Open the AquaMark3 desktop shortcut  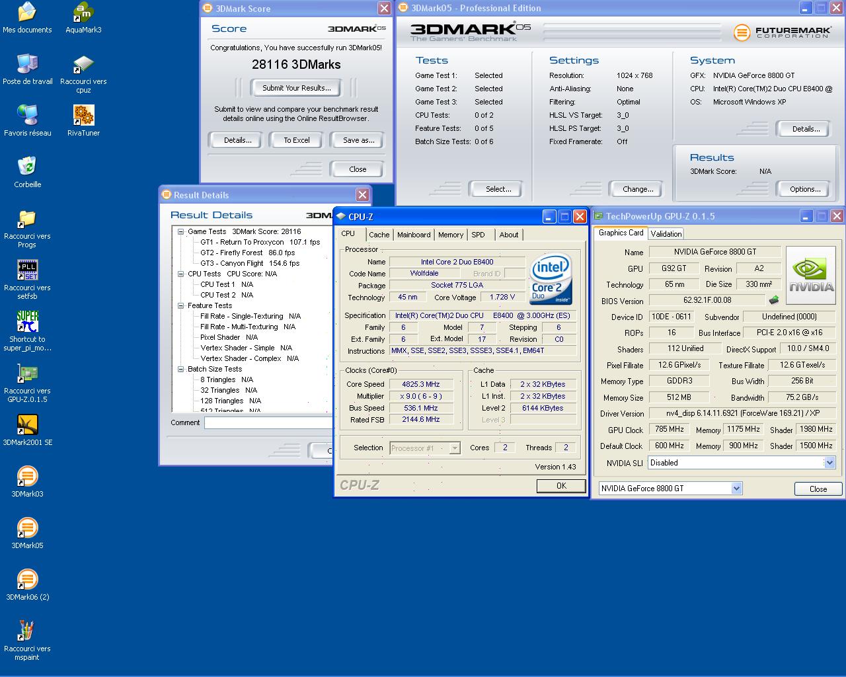tap(83, 18)
